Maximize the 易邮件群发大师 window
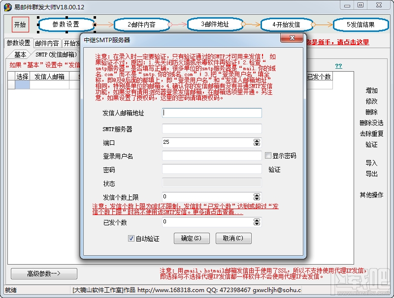Image resolution: width=394 pixels, height=298 pixels. click(x=361, y=5)
